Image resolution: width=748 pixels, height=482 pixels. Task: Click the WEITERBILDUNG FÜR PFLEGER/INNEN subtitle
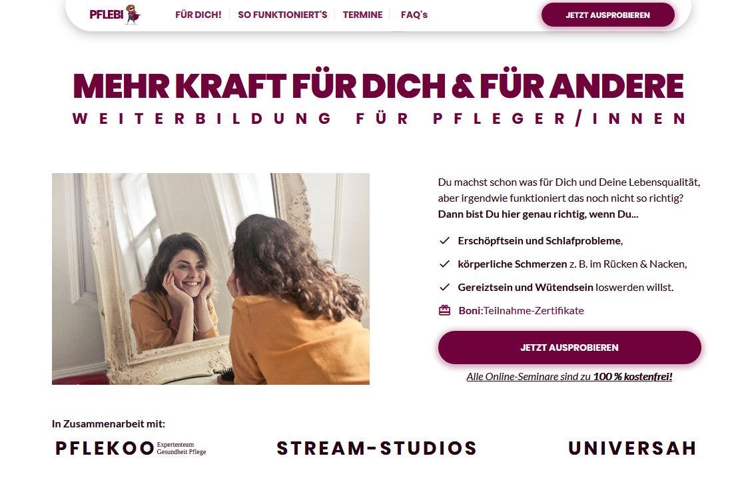coord(379,119)
